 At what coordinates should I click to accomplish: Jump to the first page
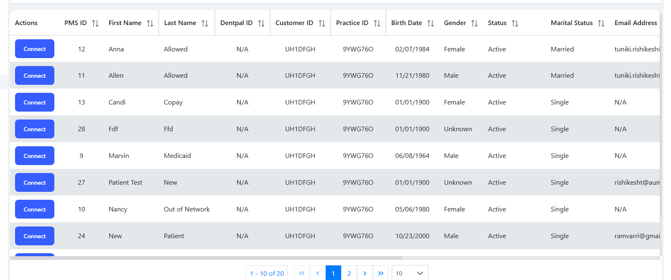pyautogui.click(x=302, y=273)
